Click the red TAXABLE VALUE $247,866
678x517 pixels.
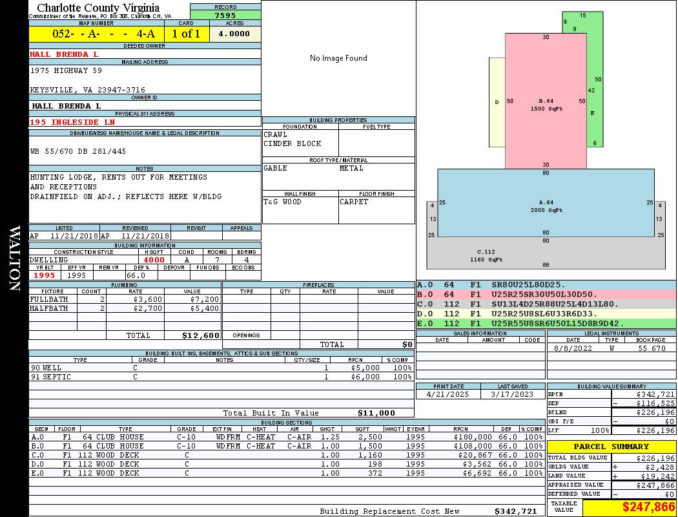coord(648,507)
